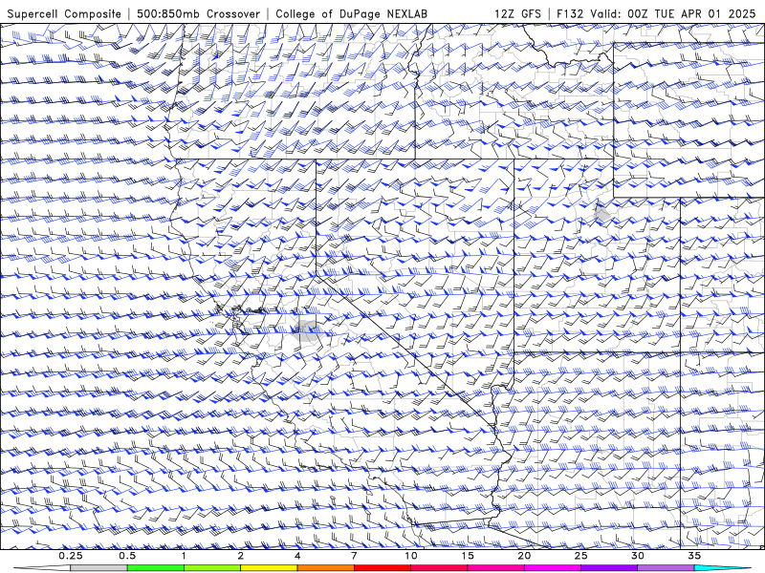This screenshot has height=573, width=765.
Task: Select the scale value 1 label
Action: click(184, 556)
